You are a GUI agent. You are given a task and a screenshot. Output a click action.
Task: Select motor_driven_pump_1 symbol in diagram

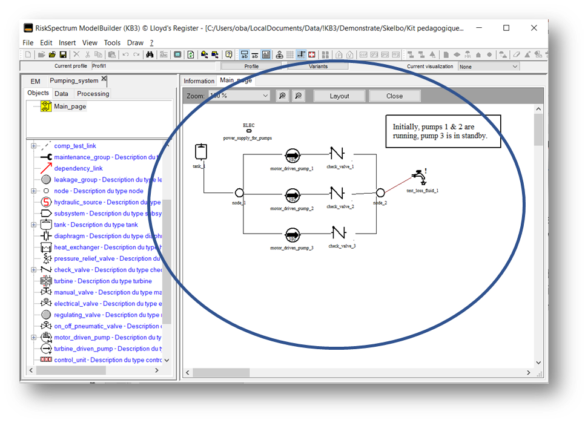(x=292, y=155)
